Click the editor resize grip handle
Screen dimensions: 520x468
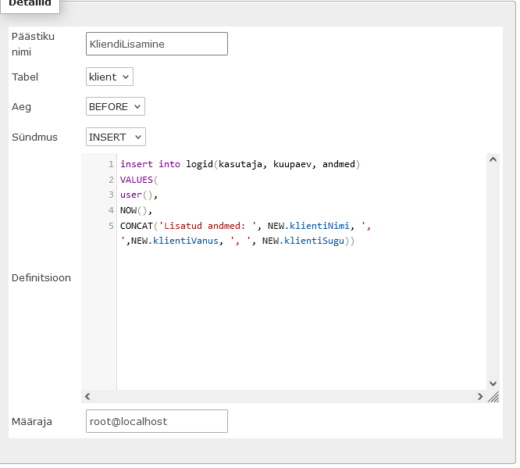493,397
